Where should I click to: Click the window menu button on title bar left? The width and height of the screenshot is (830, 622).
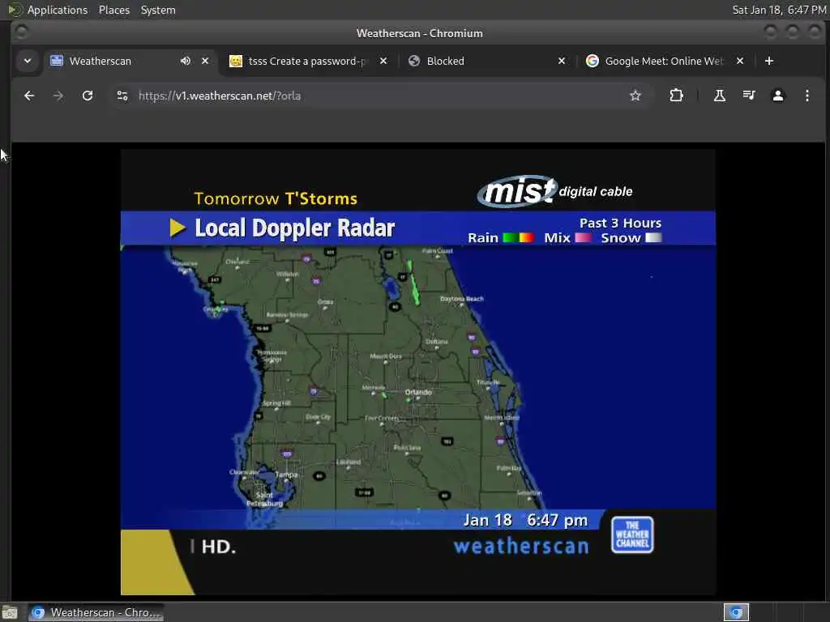tap(21, 32)
